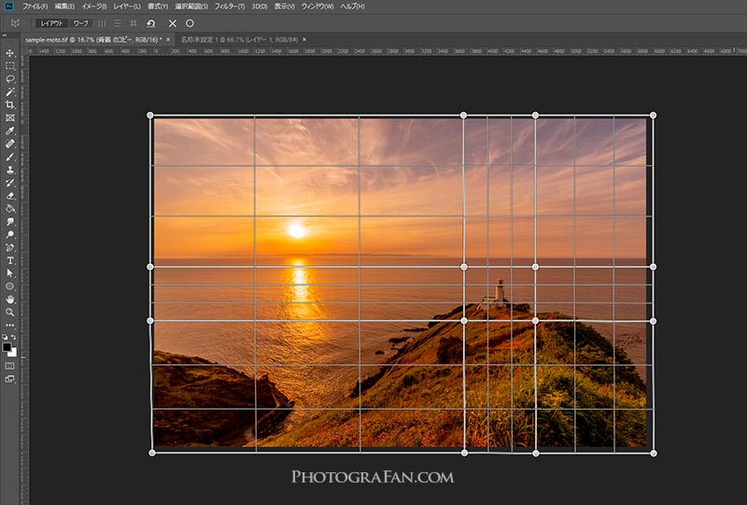This screenshot has width=747, height=505.
Task: Select the Eyedropper tool
Action: (9, 131)
